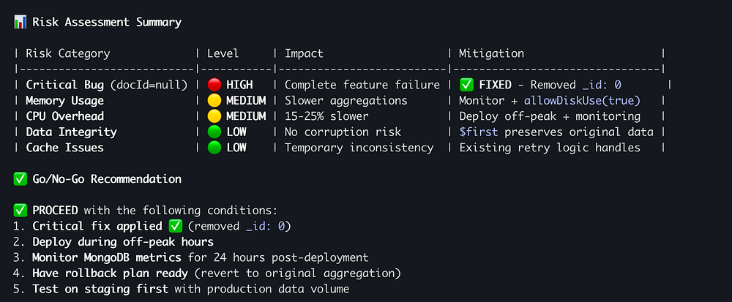This screenshot has height=302, width=732.
Task: Click the green circle in the Cache Issues row
Action: tap(214, 148)
